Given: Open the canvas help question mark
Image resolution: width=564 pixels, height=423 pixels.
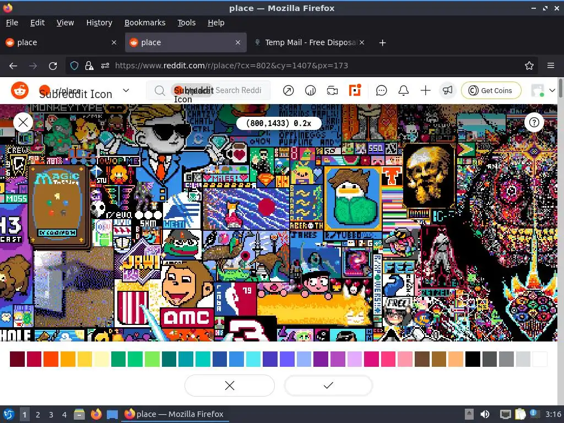Looking at the screenshot, I should (534, 122).
